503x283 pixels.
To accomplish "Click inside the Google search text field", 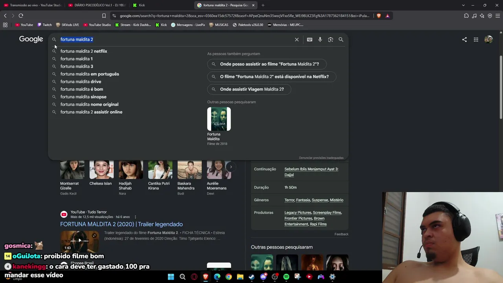I will [175, 39].
